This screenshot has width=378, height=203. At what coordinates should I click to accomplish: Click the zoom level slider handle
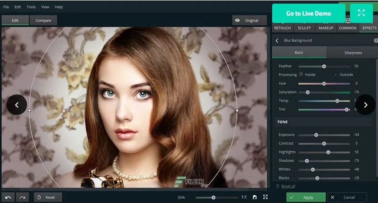(x=214, y=198)
